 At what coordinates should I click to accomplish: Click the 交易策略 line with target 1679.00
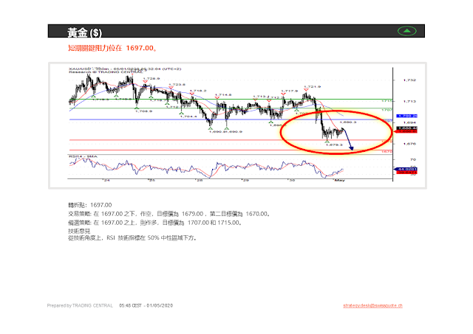coord(169,214)
